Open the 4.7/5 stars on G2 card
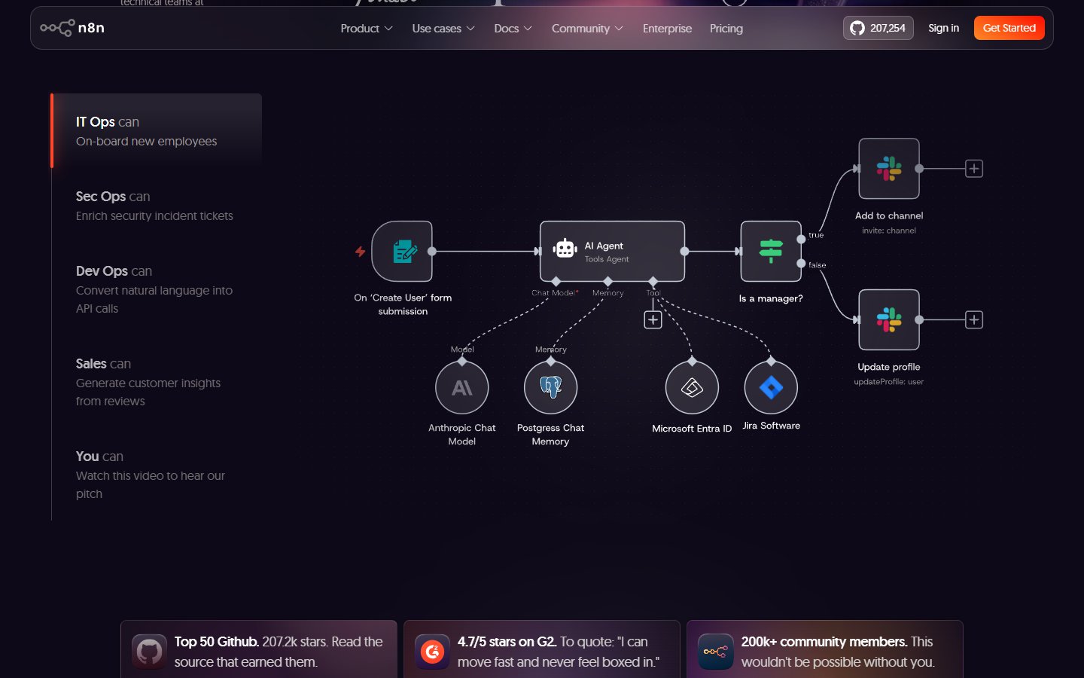The image size is (1084, 678). [542, 649]
